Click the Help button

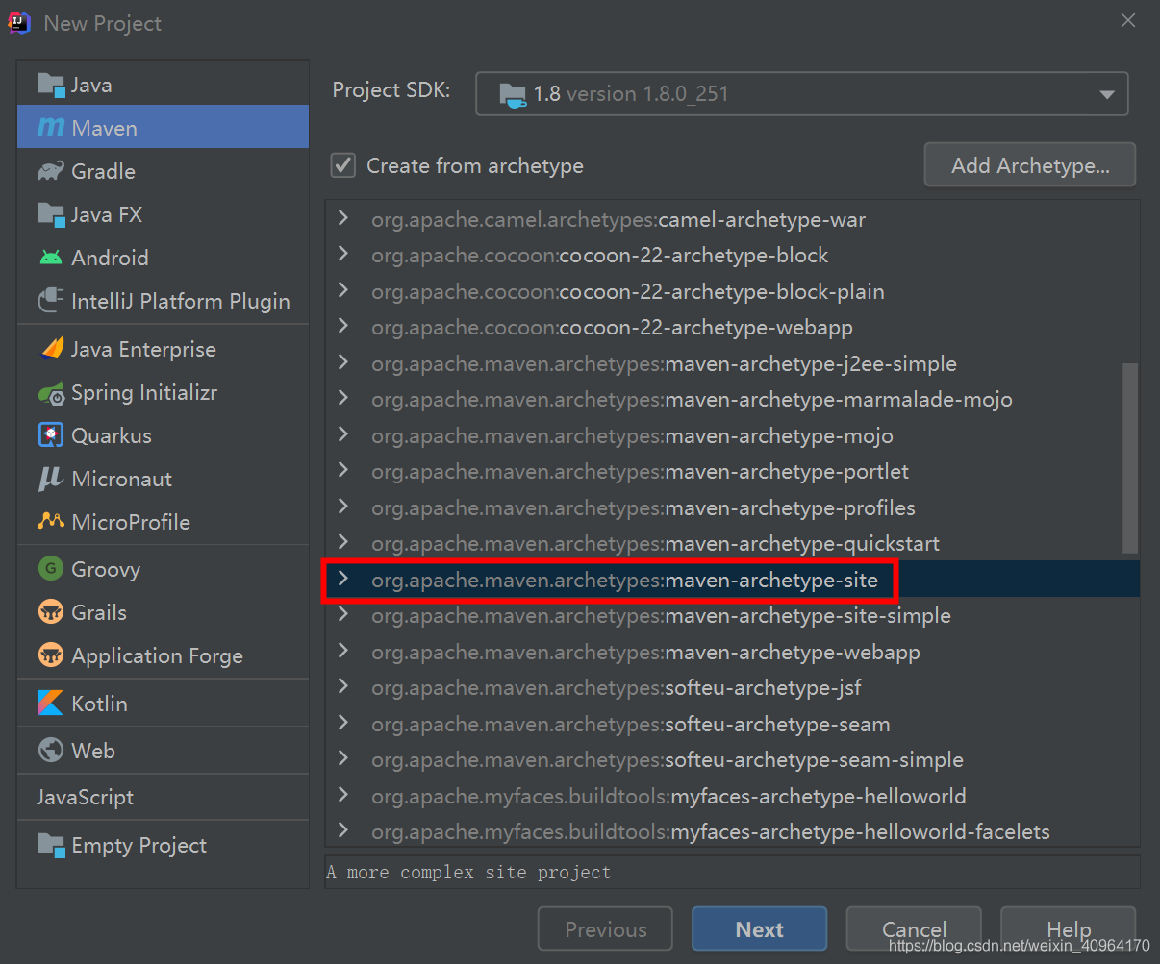(1068, 929)
